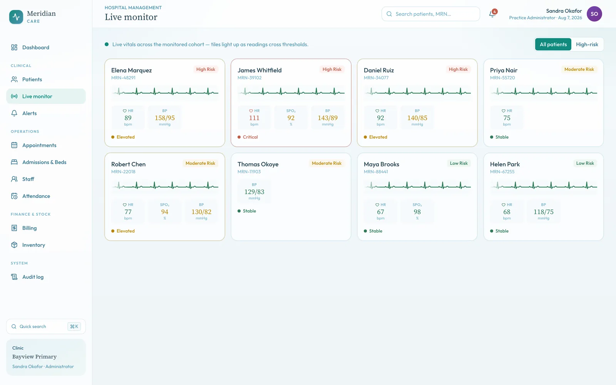Click the Quick search magnifier icon
Viewport: 616px width, 385px height.
point(14,326)
